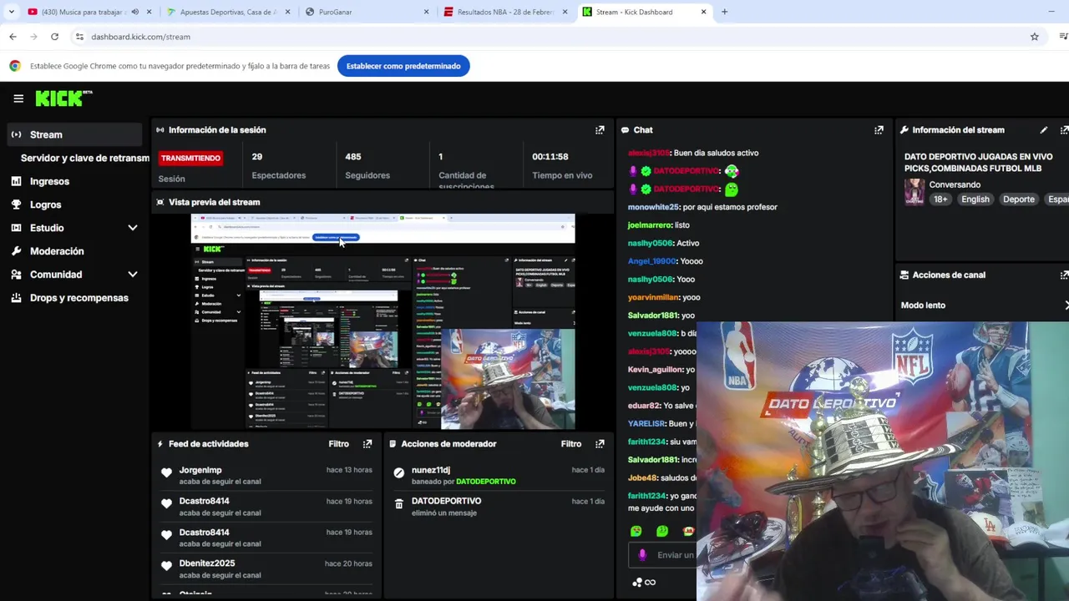Click green DATODEPORTIVO link in moderator actions
Viewport: 1069px width, 601px height.
coord(485,482)
